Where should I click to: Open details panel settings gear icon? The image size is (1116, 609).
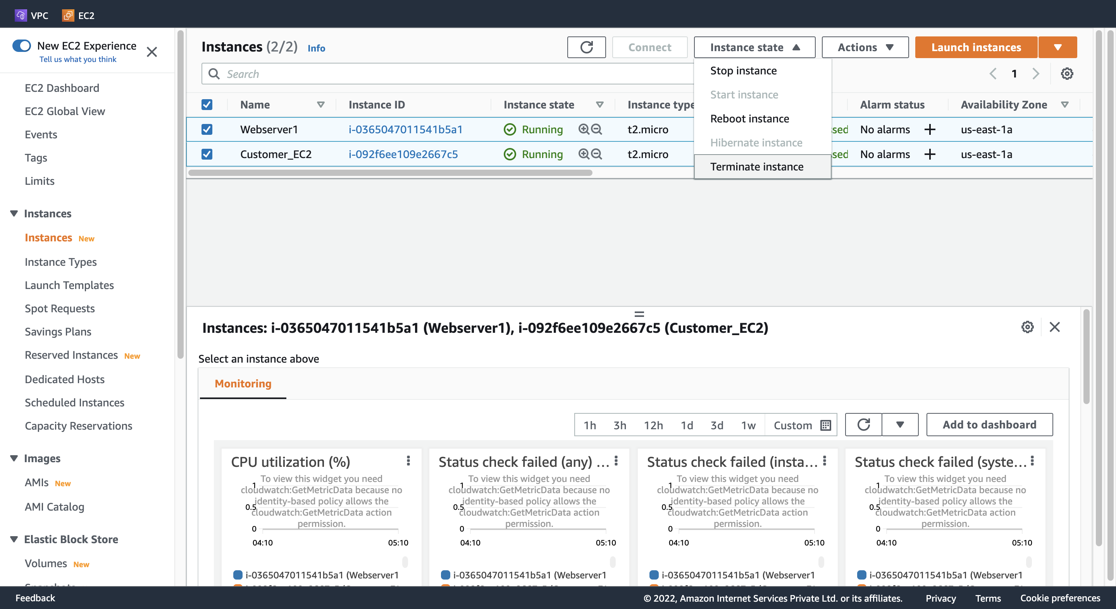(1027, 327)
